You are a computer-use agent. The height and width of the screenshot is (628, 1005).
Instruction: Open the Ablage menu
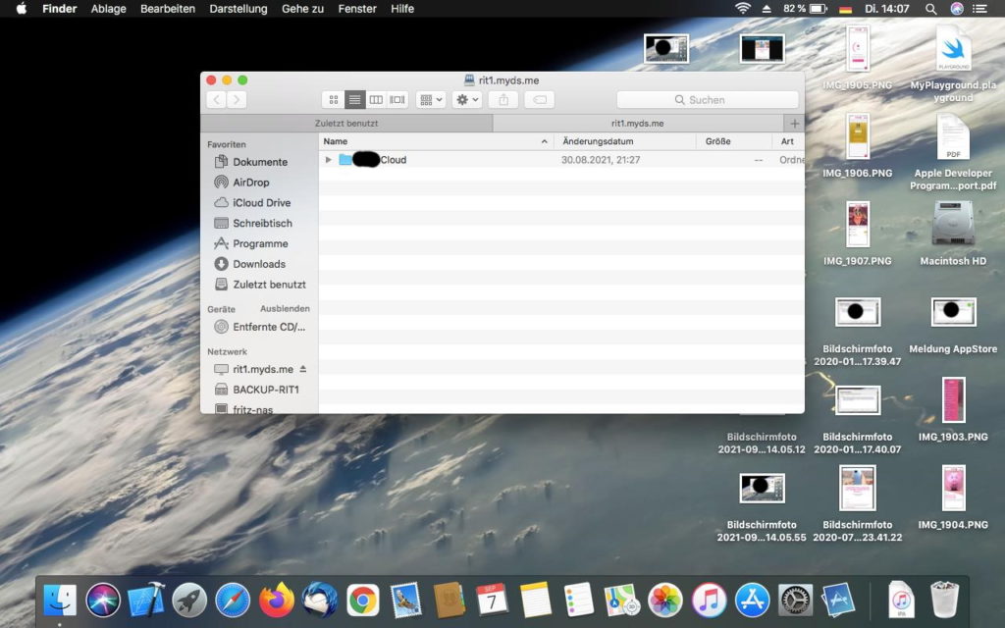108,8
